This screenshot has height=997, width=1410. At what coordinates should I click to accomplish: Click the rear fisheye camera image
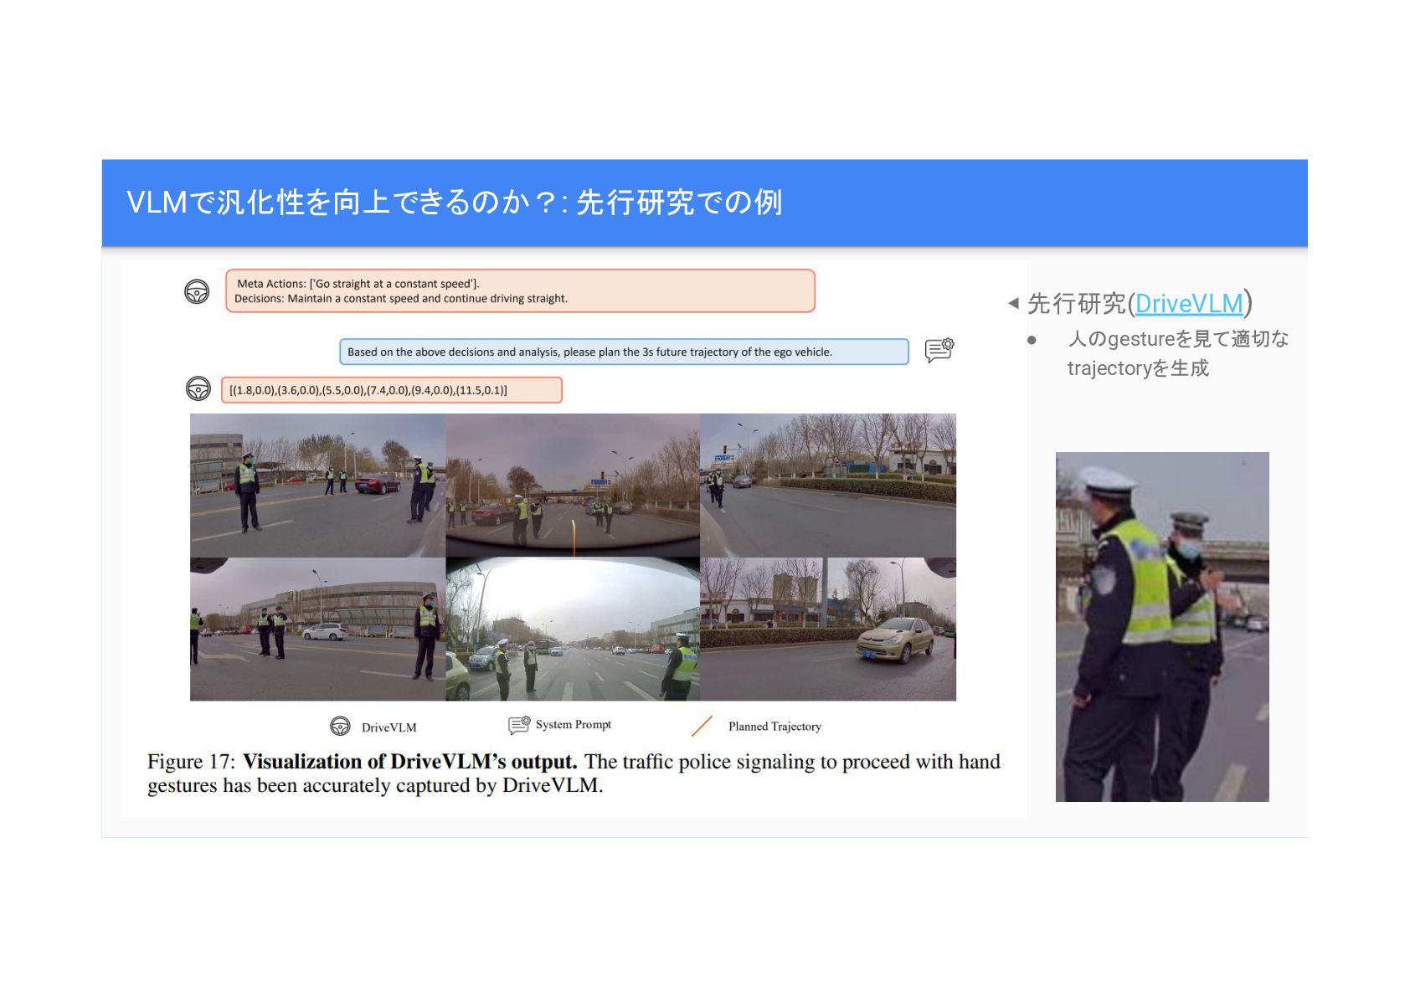coord(573,629)
